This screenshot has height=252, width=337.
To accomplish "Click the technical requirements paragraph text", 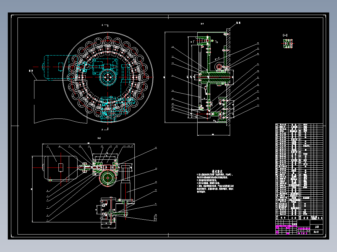I will point(215,183).
